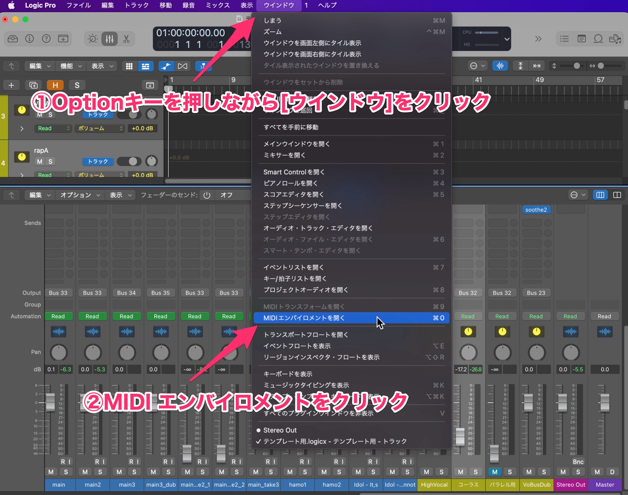The width and height of the screenshot is (628, 495).
Task: Click the soothe2 plugin slot
Action: tap(536, 209)
